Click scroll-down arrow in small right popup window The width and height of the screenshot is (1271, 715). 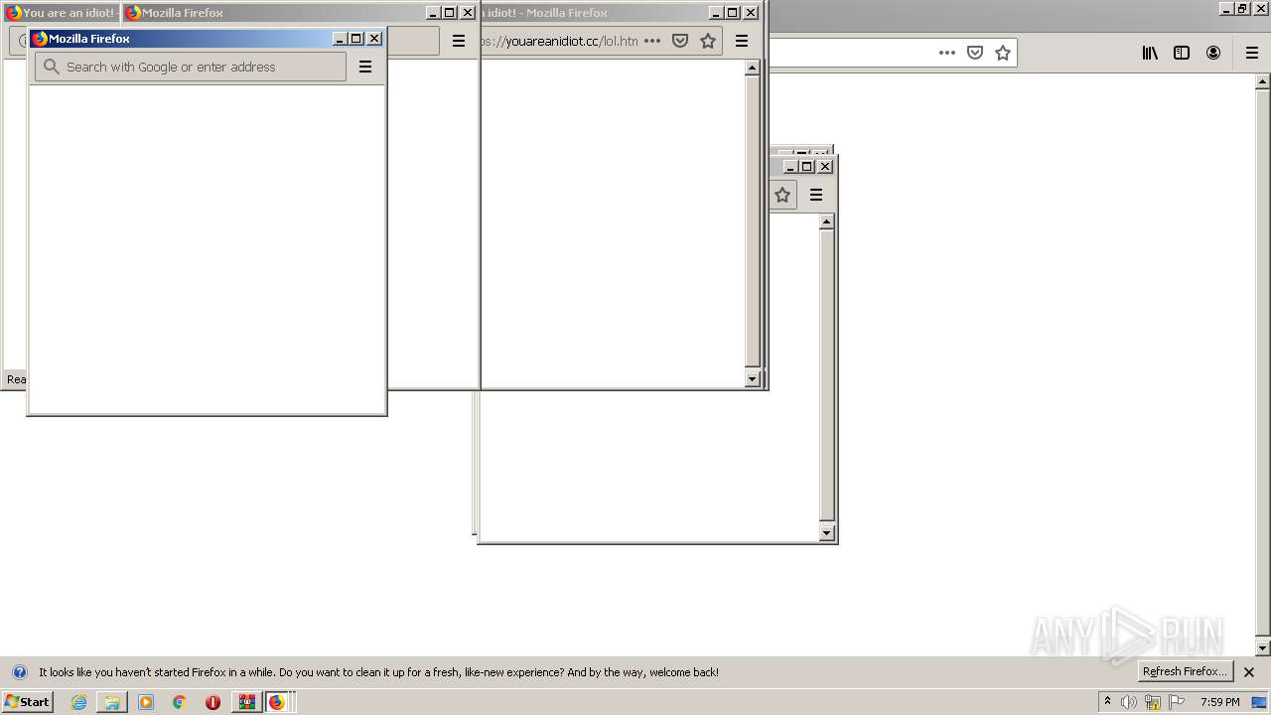(x=826, y=532)
